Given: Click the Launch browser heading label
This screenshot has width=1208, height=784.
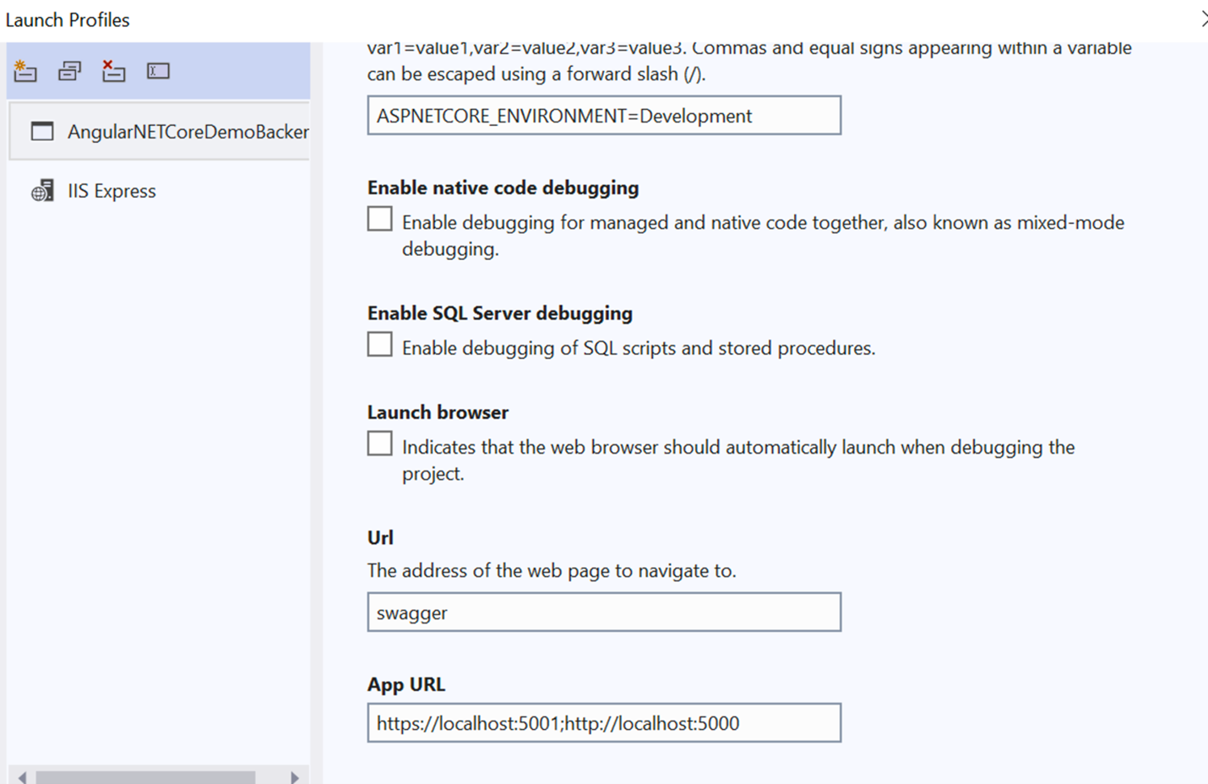Looking at the screenshot, I should tap(438, 412).
